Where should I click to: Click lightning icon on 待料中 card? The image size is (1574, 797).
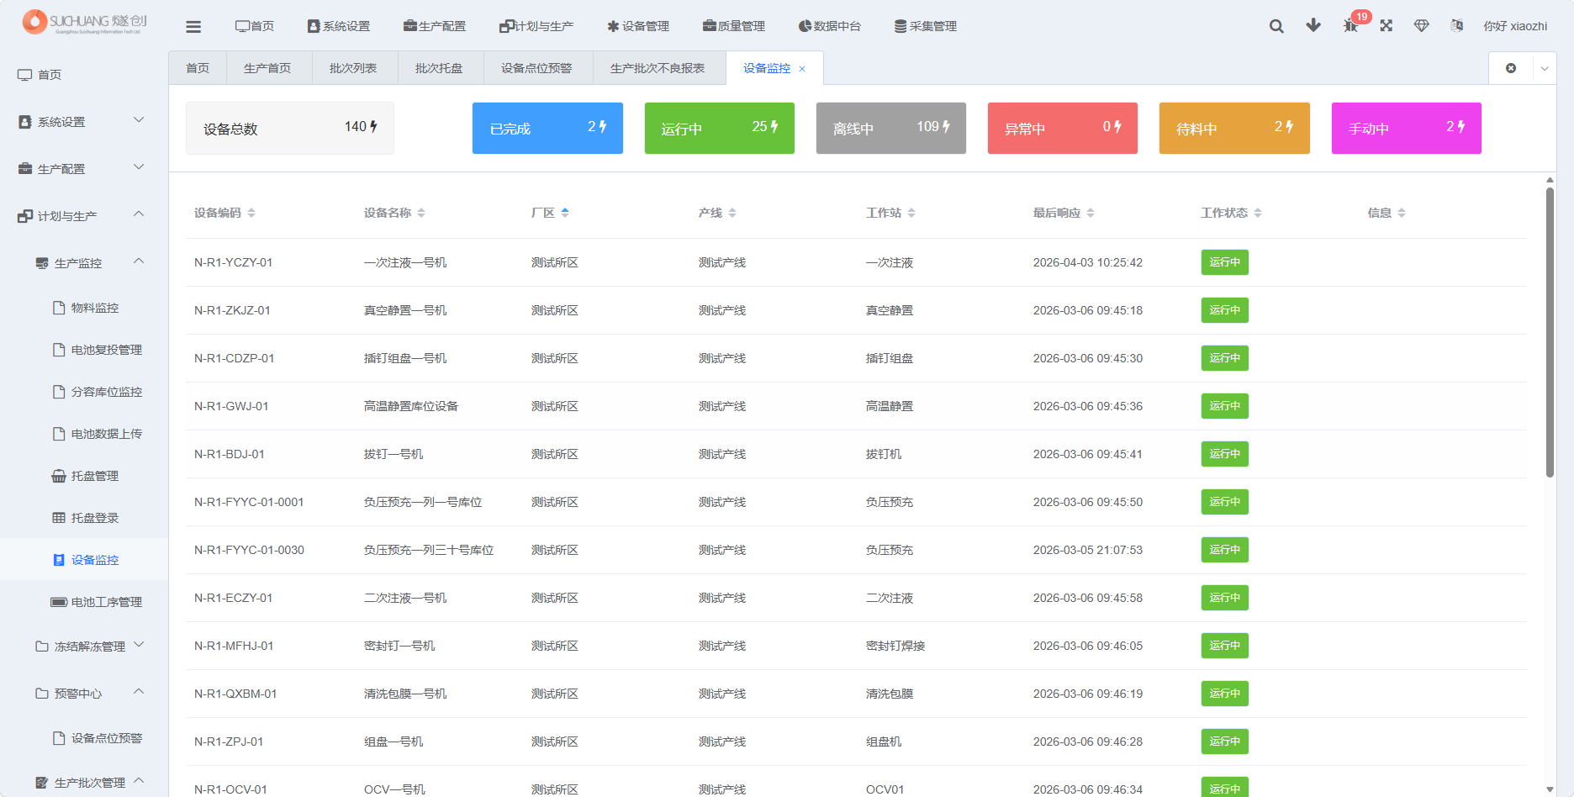point(1289,127)
